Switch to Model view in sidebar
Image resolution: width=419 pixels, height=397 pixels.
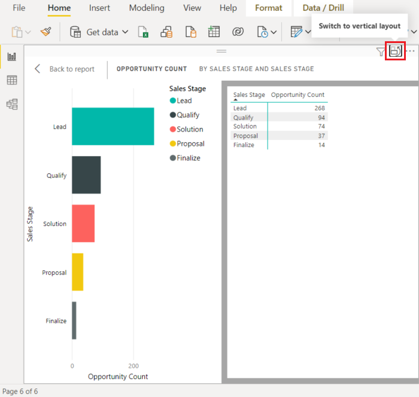click(12, 104)
